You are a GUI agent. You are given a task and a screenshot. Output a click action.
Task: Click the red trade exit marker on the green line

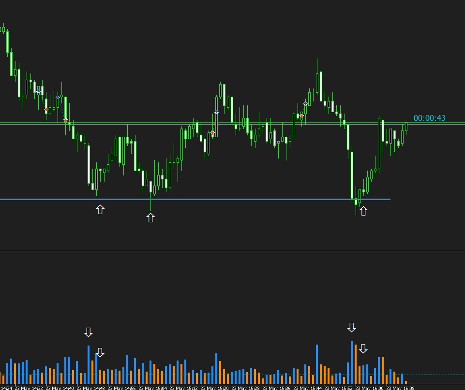click(x=65, y=120)
